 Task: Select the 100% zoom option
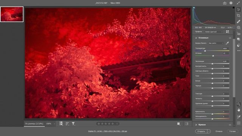[49, 124]
